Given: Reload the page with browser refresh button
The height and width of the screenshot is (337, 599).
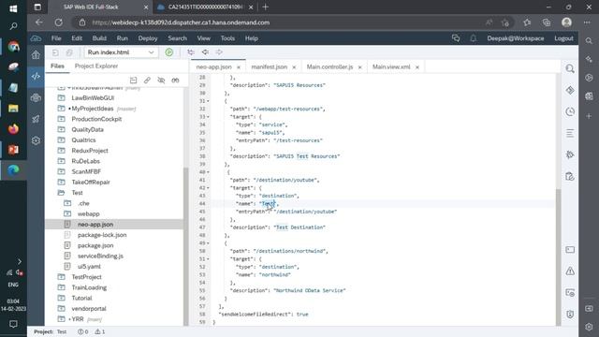Looking at the screenshot, I should [58, 22].
